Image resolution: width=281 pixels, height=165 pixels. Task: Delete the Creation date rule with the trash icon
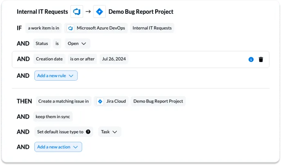click(x=261, y=59)
